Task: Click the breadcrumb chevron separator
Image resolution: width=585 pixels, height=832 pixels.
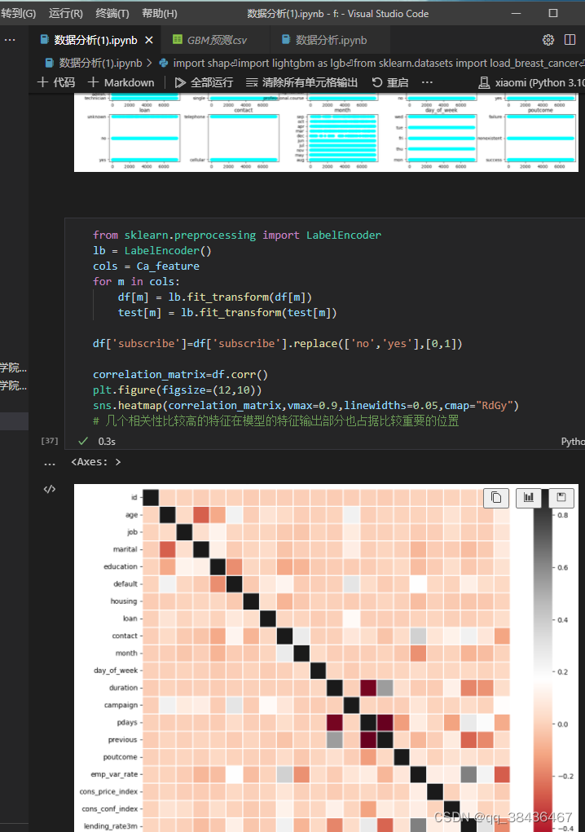Action: 149,63
